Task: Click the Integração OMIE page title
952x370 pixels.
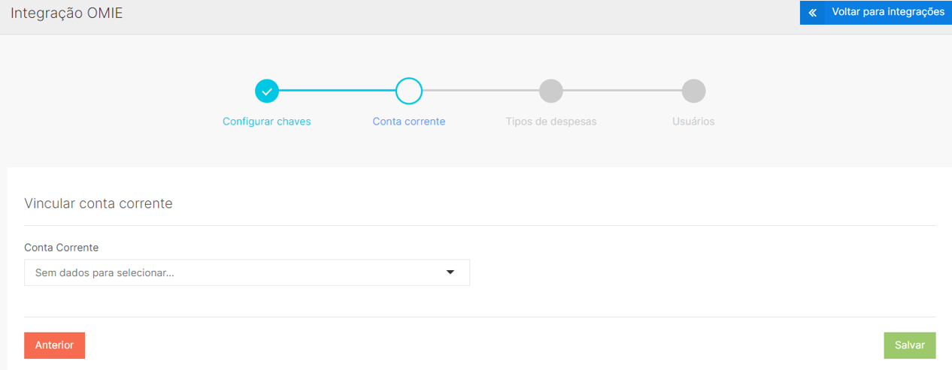Action: pos(66,14)
